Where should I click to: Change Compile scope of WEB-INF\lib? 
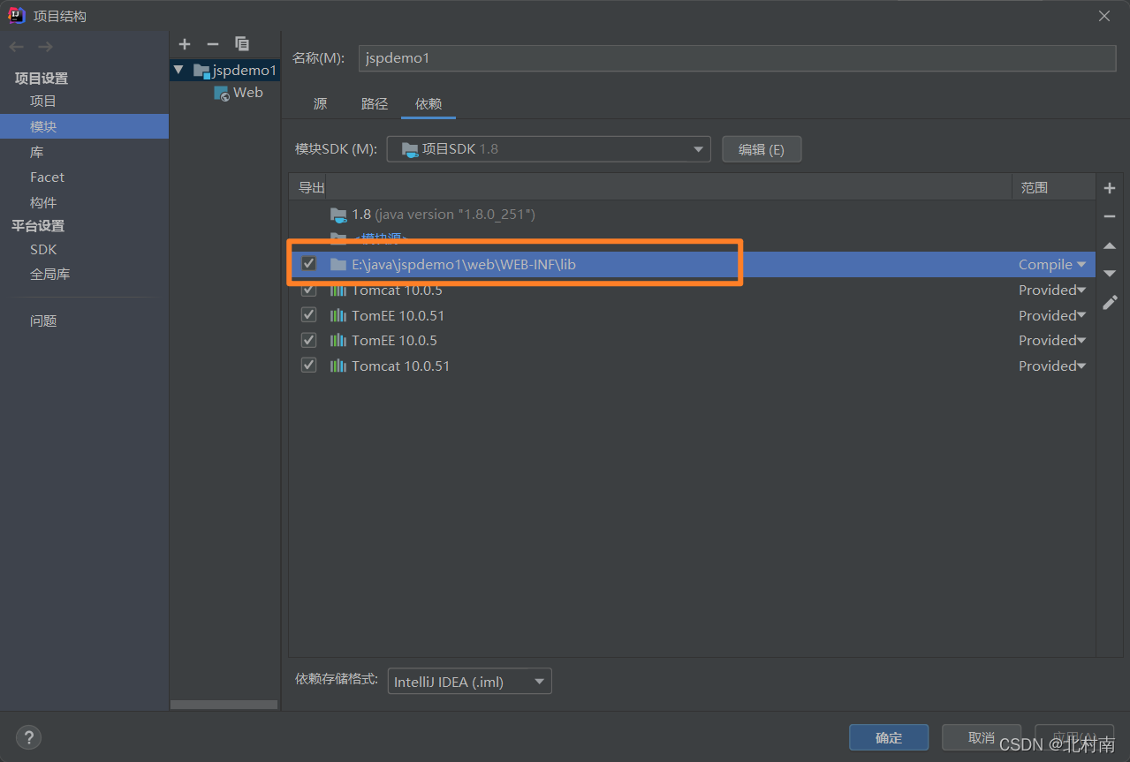pos(1052,264)
